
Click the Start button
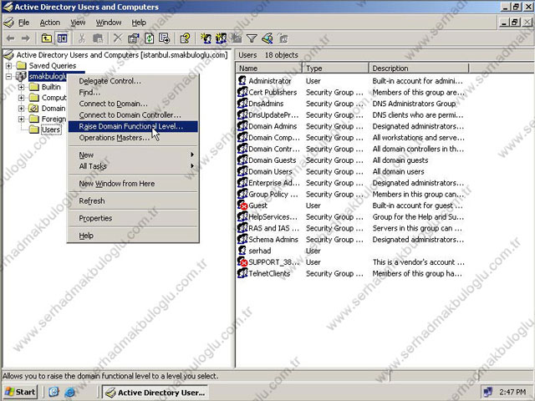20,392
